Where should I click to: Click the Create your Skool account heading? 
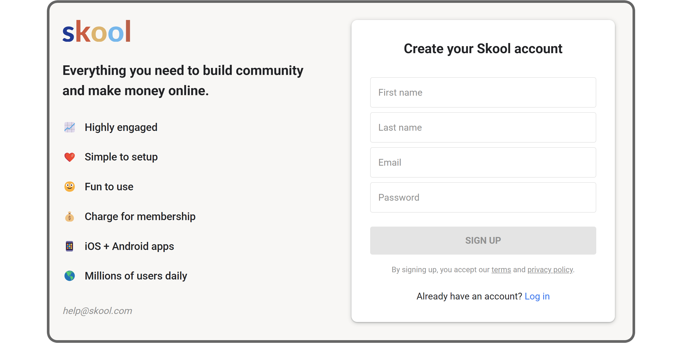point(483,49)
